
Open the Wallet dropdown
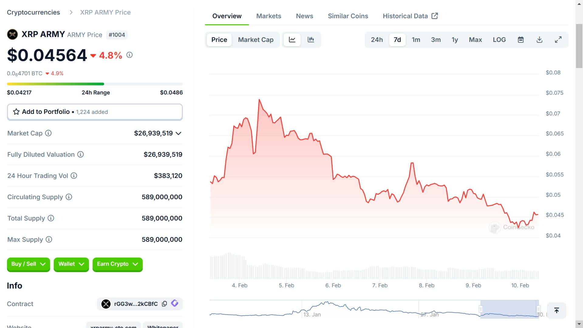pos(71,264)
